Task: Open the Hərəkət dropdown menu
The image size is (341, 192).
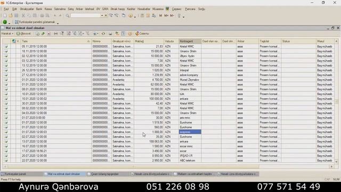Action: (7, 34)
